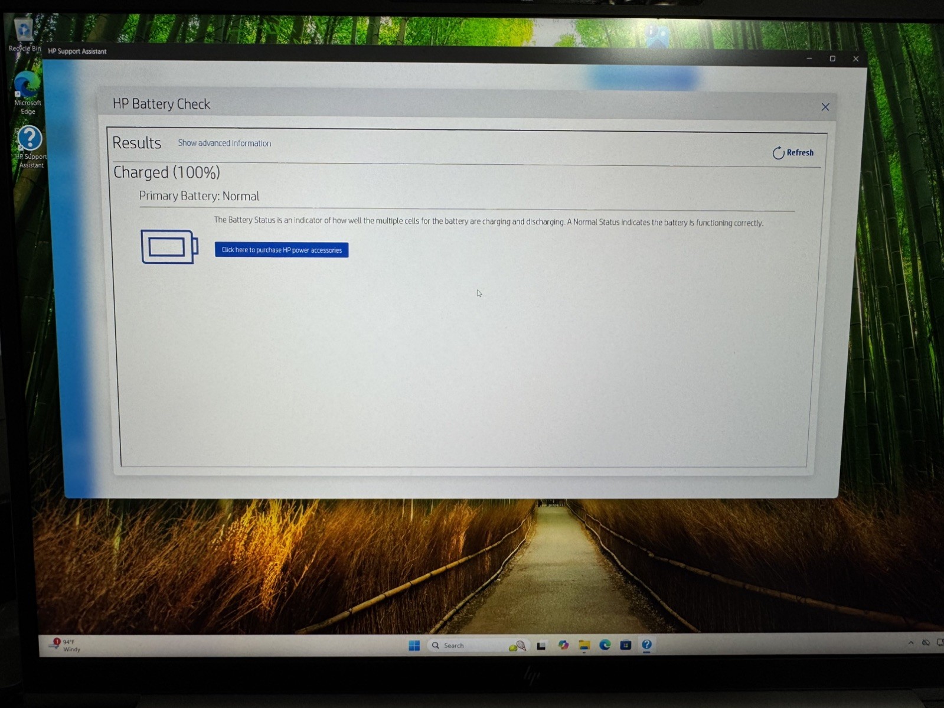Screen dimensions: 944x708
Task: Minimize the HP Support Assistant window
Action: pos(809,58)
